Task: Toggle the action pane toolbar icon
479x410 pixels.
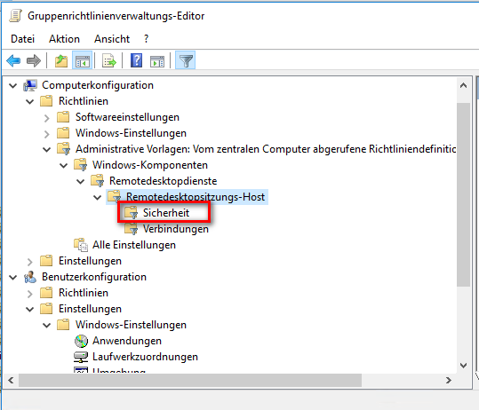Action: [157, 61]
